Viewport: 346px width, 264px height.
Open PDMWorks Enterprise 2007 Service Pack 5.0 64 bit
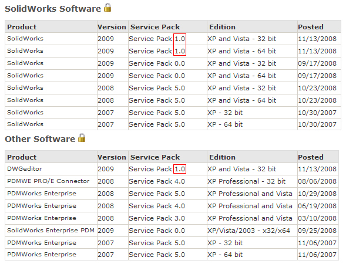157,255
